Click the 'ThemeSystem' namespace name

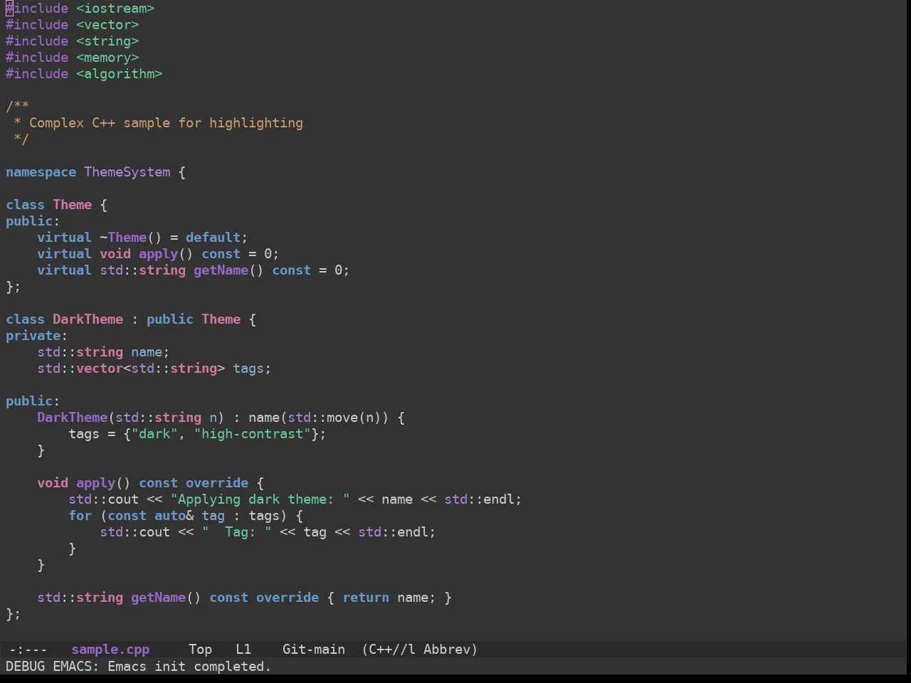click(127, 172)
